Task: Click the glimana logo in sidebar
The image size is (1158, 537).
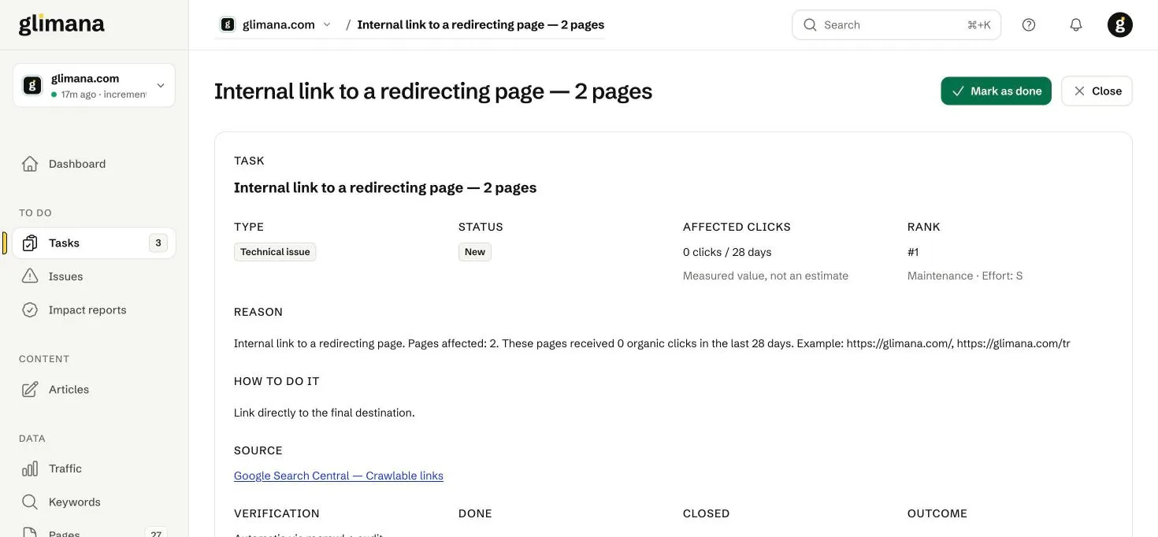Action: [61, 24]
